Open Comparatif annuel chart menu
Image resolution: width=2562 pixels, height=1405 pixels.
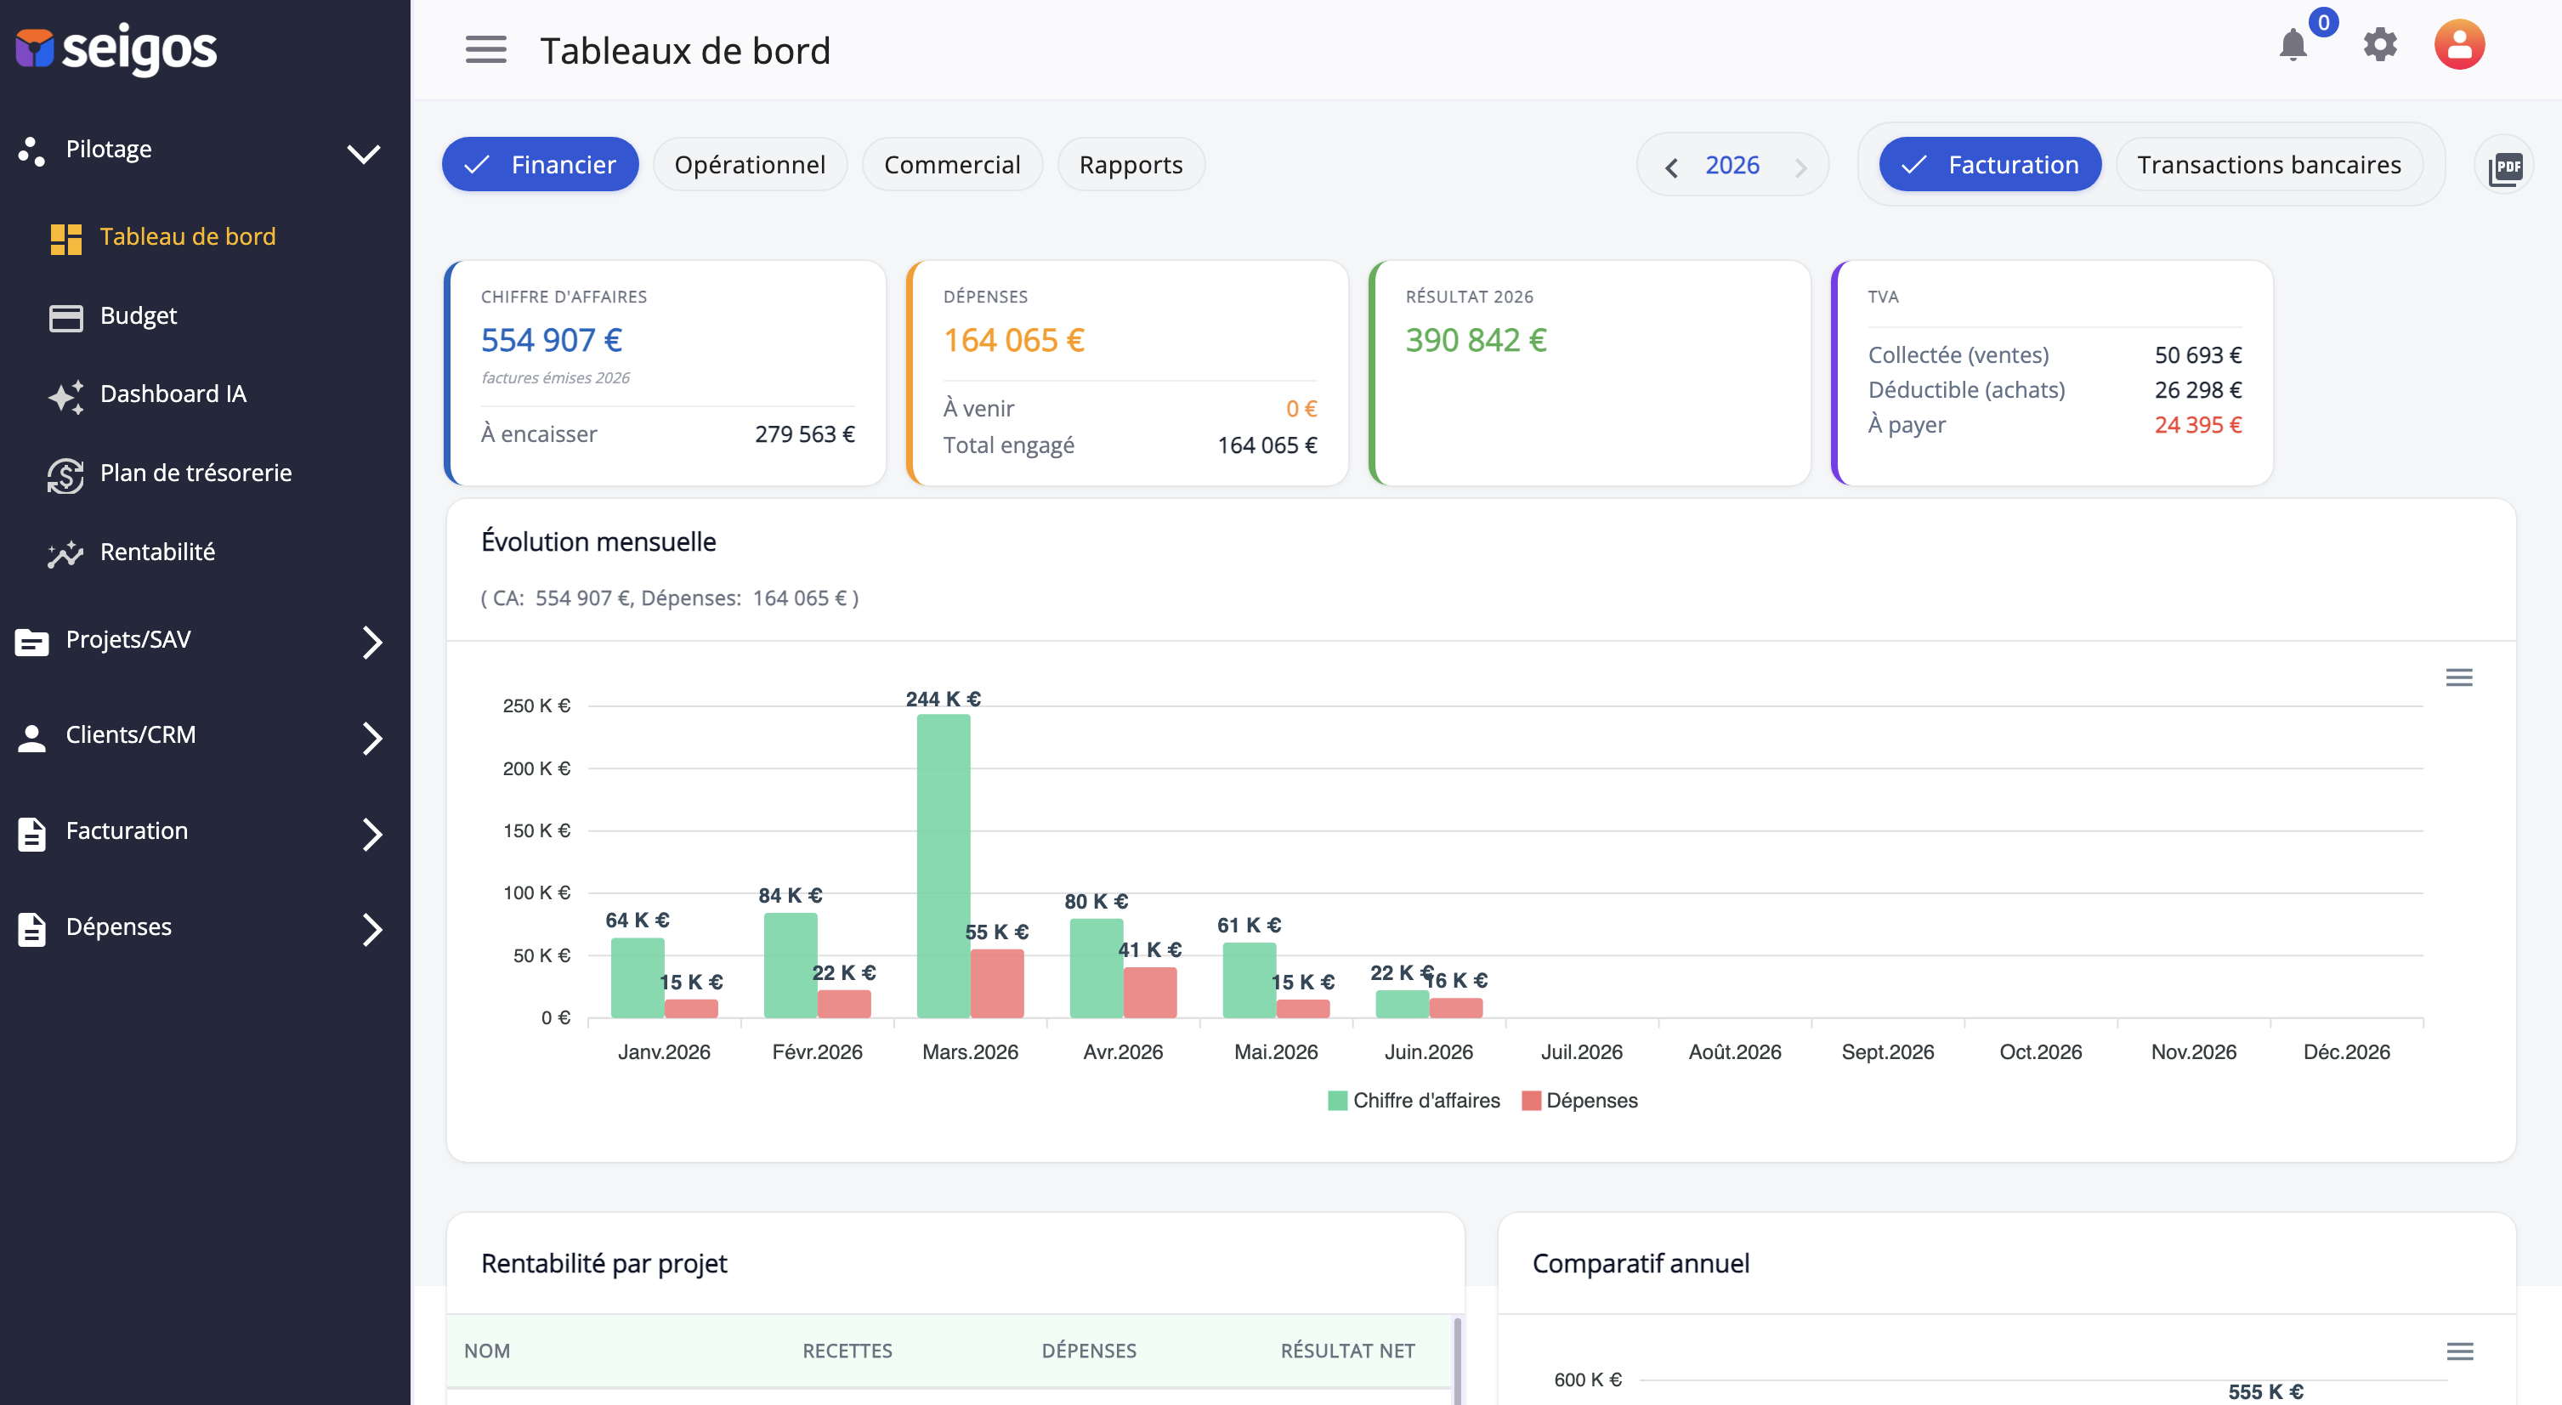2459,1351
